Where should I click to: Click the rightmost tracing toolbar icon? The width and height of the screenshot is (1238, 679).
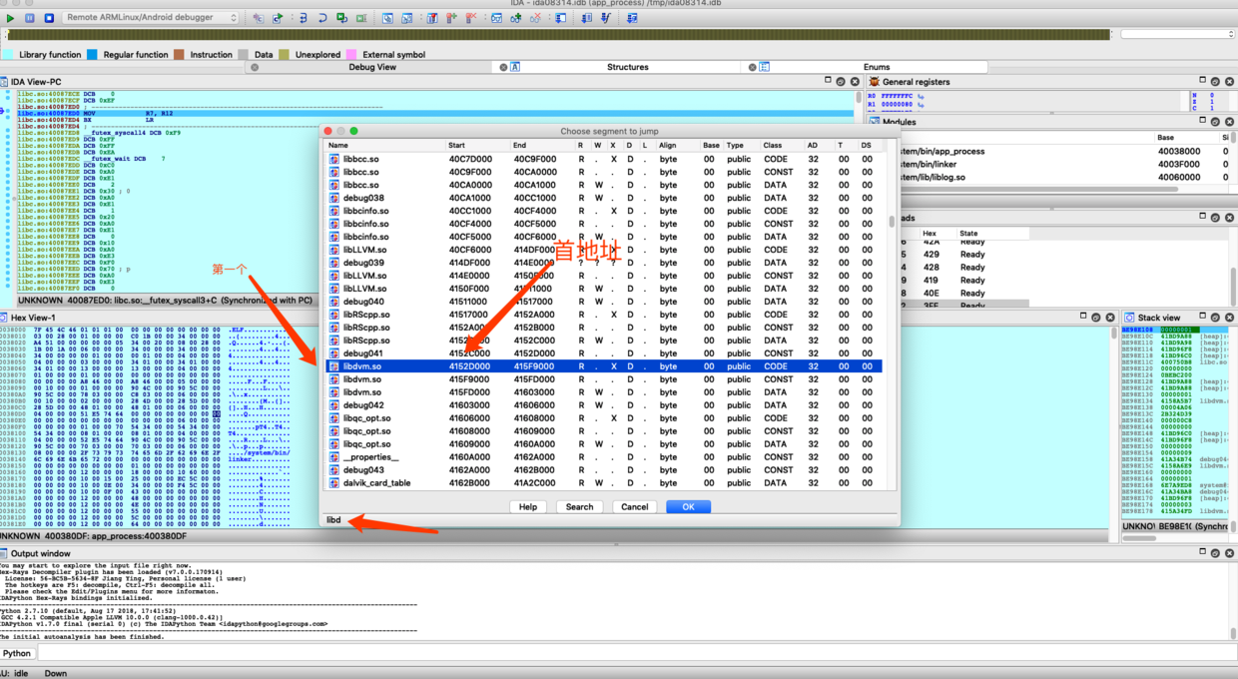coord(632,18)
